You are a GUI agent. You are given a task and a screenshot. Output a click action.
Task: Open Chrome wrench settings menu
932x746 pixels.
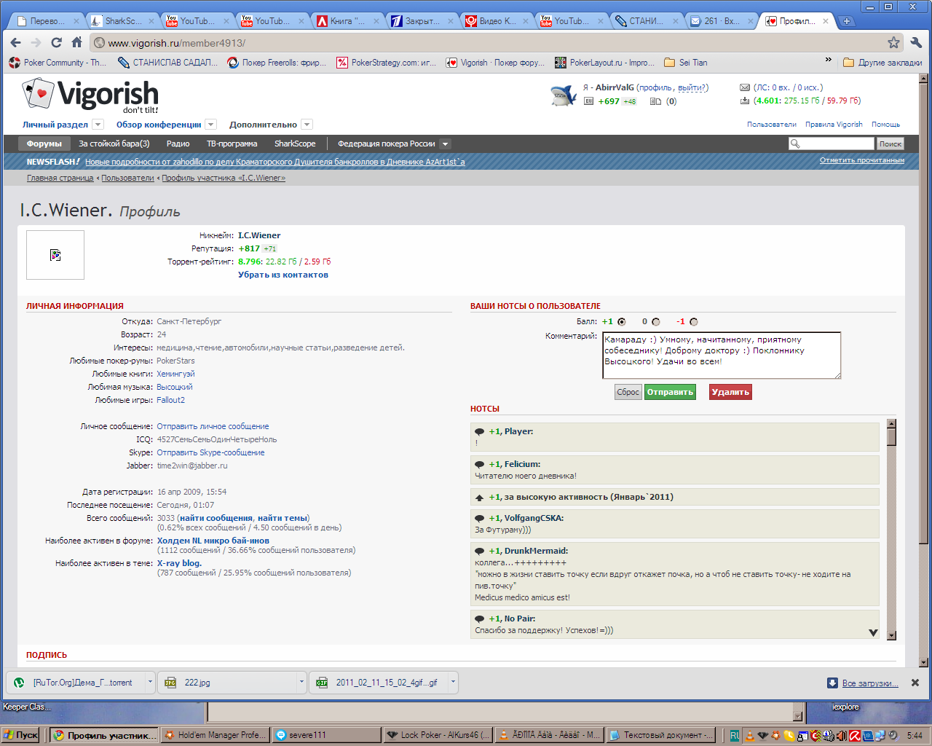coord(916,43)
